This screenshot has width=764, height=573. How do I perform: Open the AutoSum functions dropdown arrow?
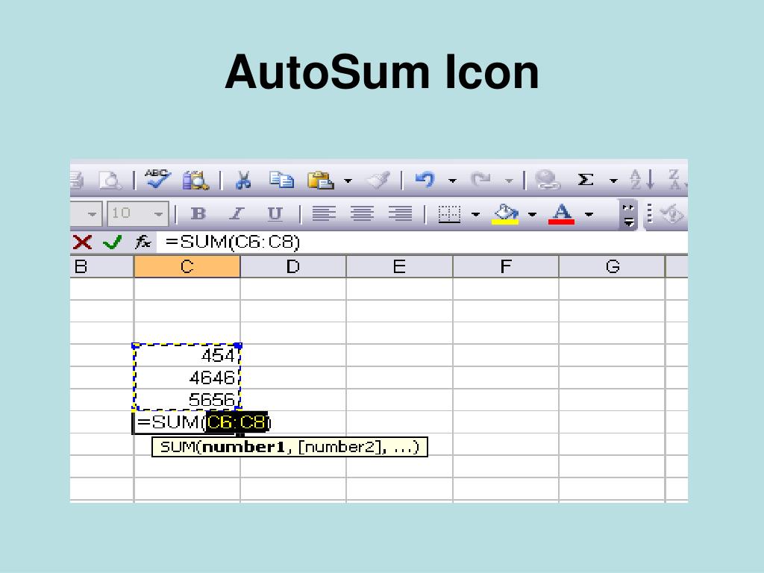point(613,181)
